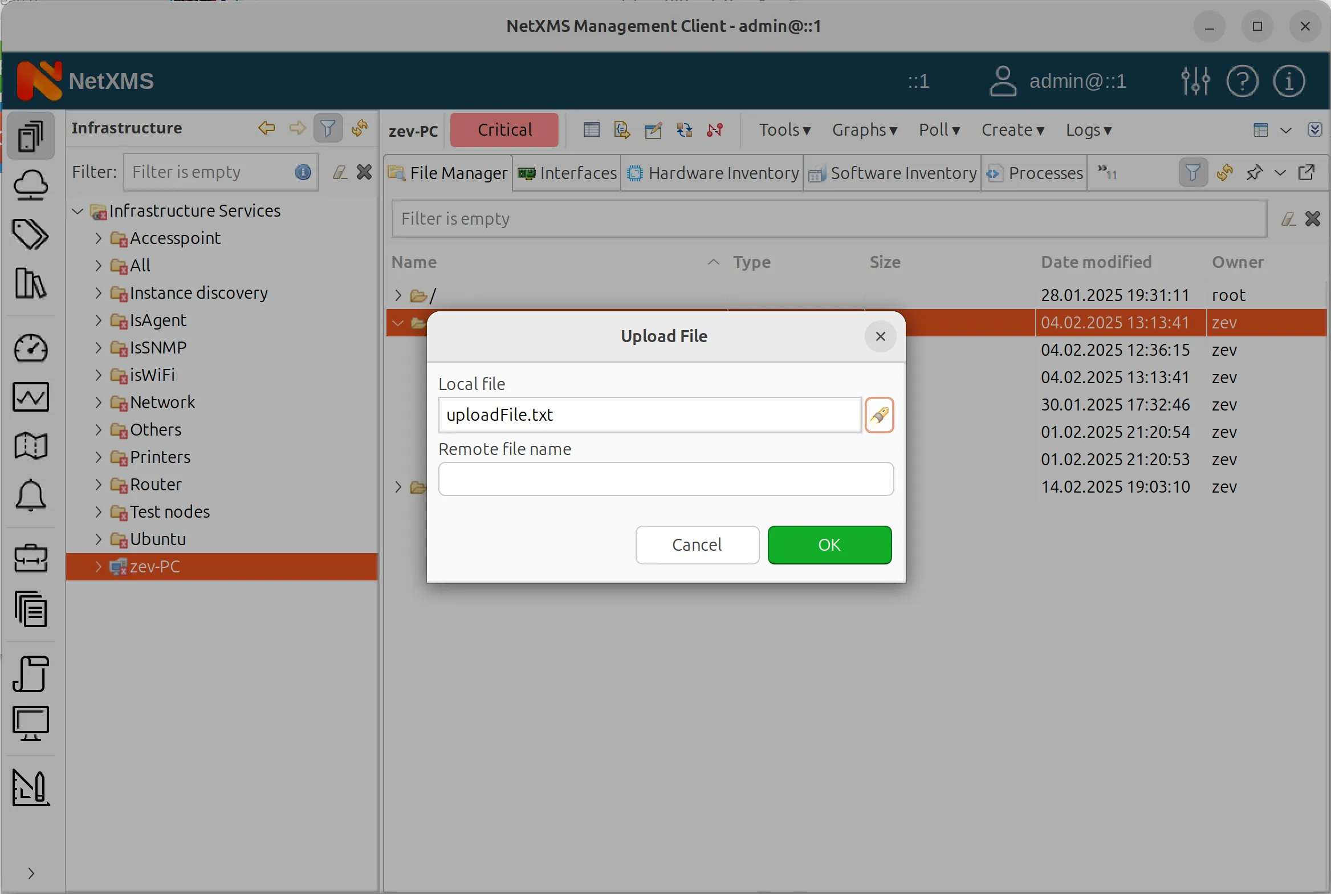
Task: Click the table view icon near Logs menu
Action: click(1260, 129)
